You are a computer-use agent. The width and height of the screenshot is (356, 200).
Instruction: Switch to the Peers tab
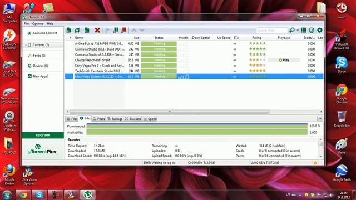pos(99,119)
